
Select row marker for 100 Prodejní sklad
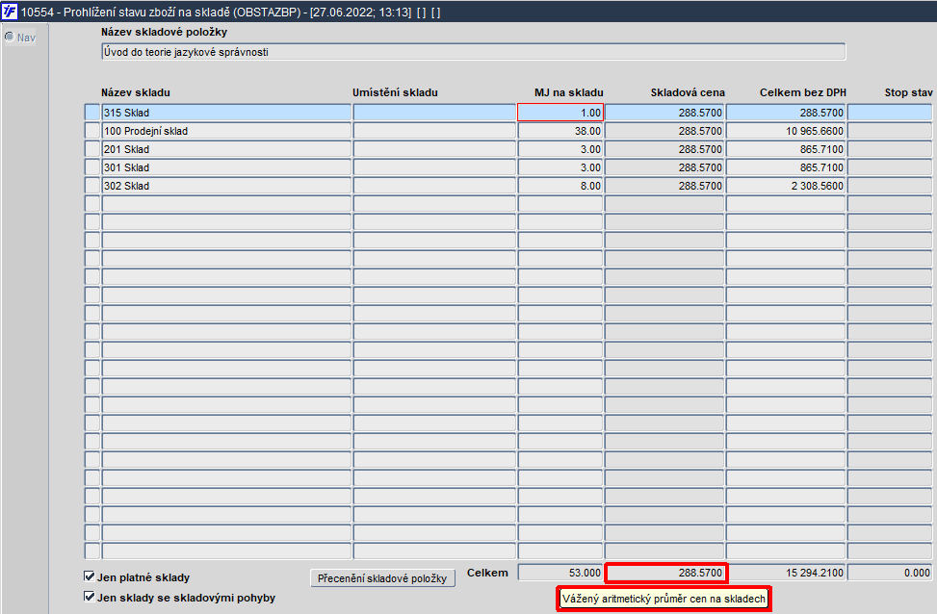pyautogui.click(x=92, y=131)
